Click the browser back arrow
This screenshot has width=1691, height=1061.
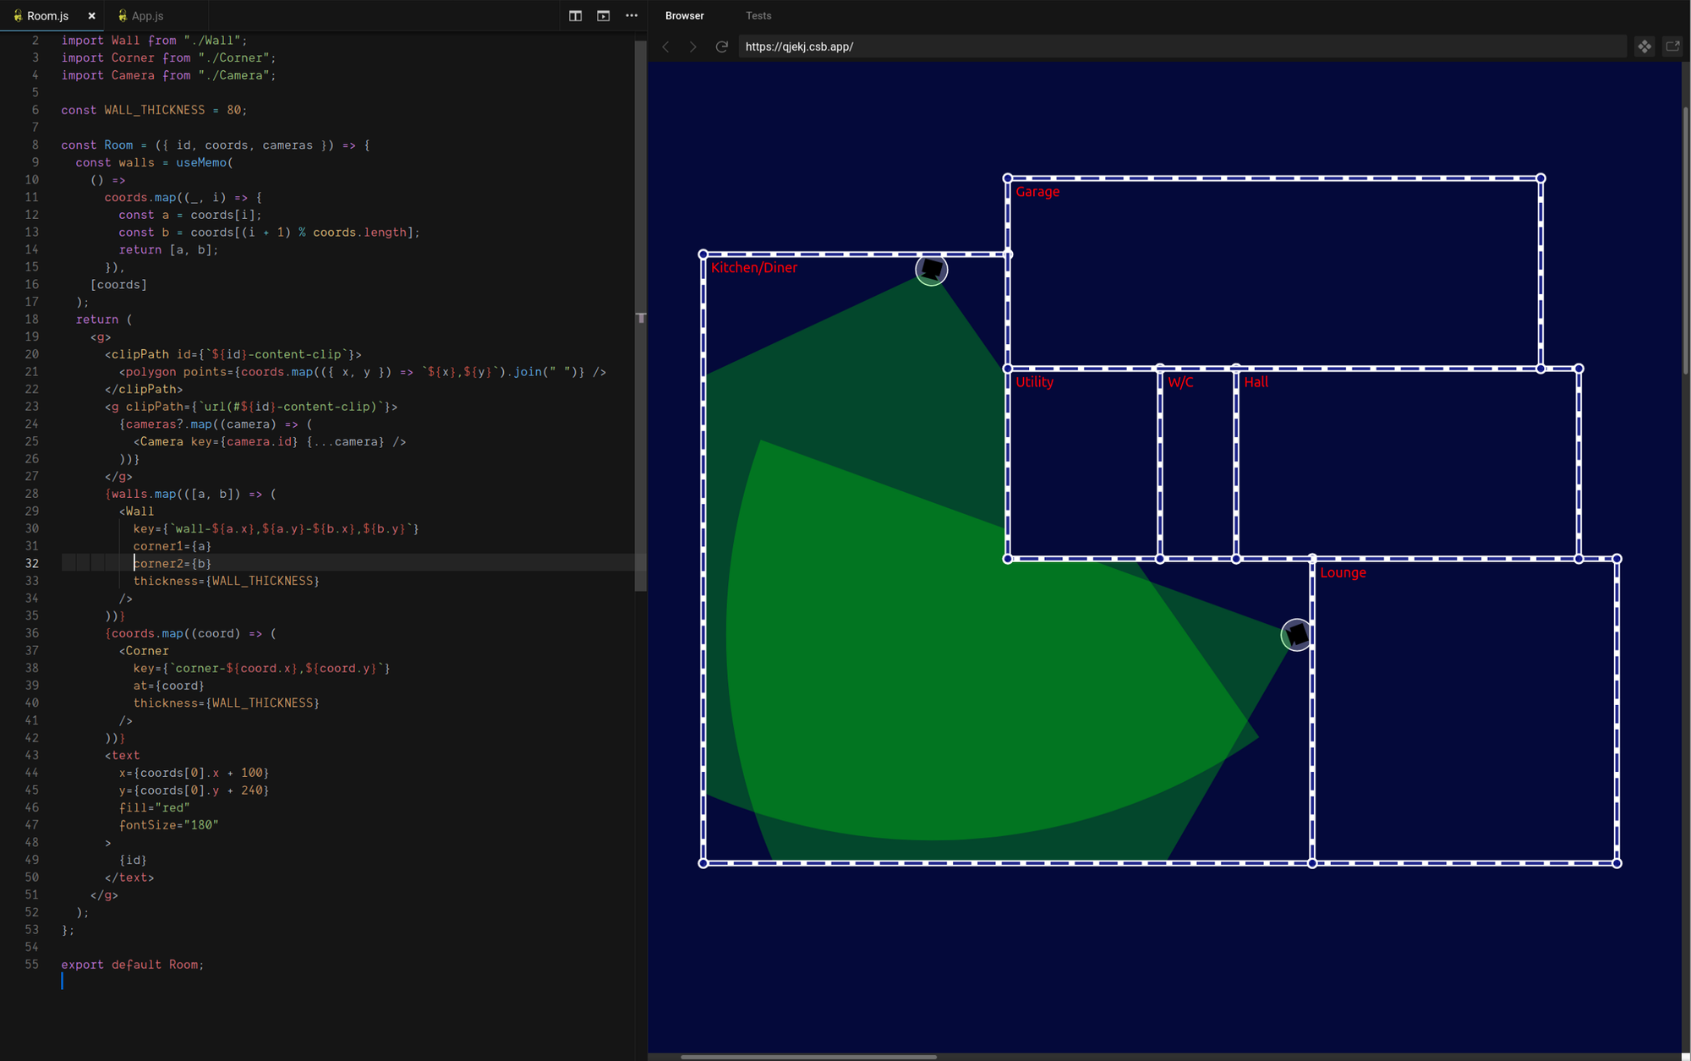pyautogui.click(x=666, y=46)
